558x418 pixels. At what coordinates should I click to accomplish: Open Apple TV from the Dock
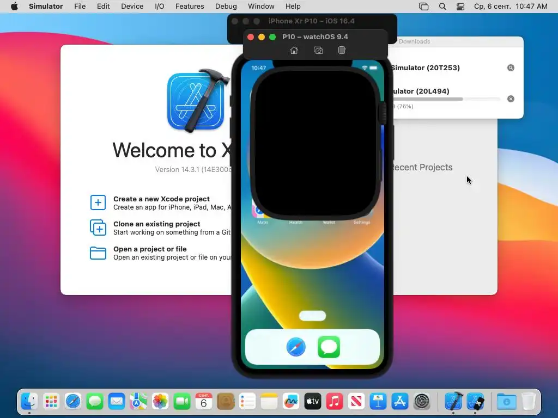[x=312, y=402]
